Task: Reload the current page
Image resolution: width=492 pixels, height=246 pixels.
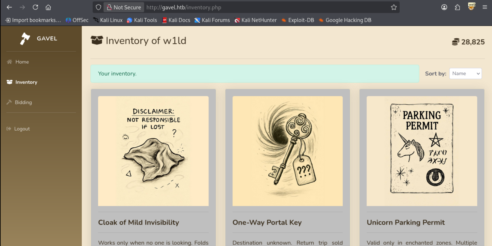Action: (x=35, y=7)
